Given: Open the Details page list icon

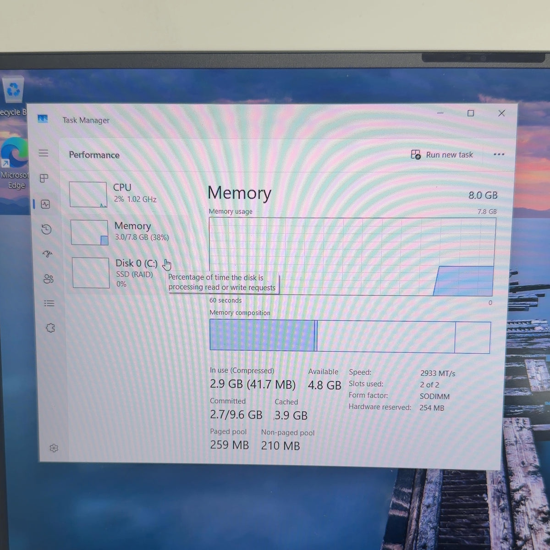Looking at the screenshot, I should [49, 303].
